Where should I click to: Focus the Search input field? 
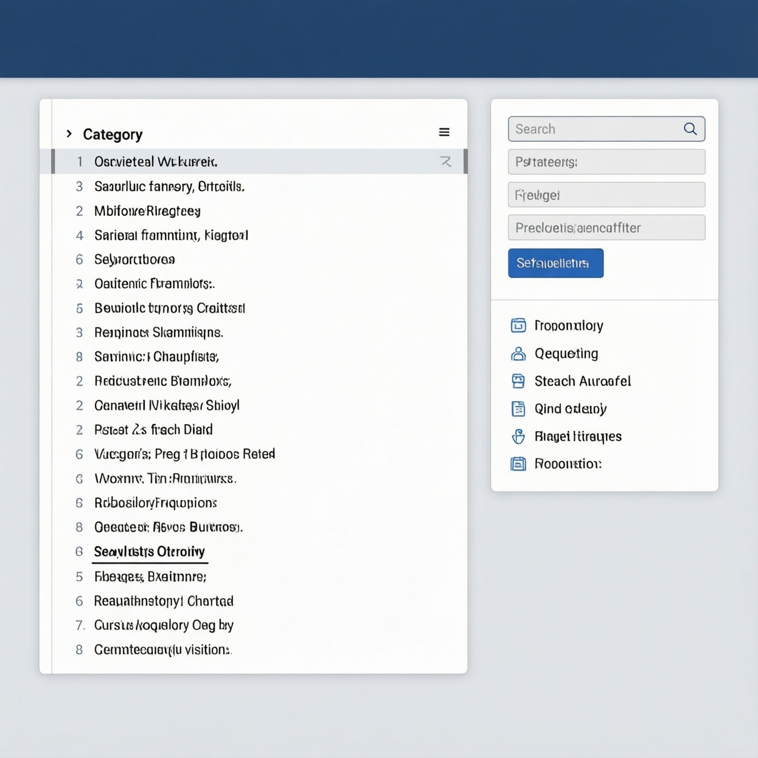tap(606, 129)
